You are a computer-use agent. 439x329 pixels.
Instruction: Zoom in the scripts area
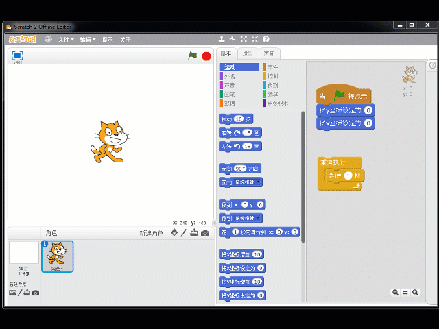tap(415, 293)
